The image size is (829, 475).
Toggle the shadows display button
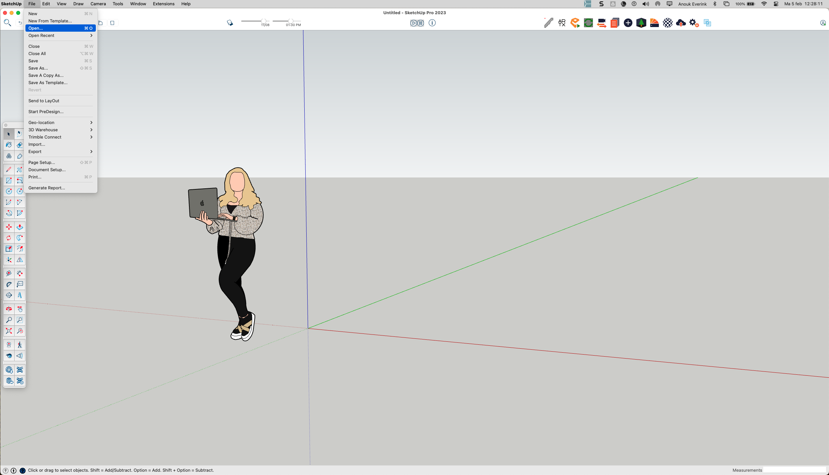[230, 23]
